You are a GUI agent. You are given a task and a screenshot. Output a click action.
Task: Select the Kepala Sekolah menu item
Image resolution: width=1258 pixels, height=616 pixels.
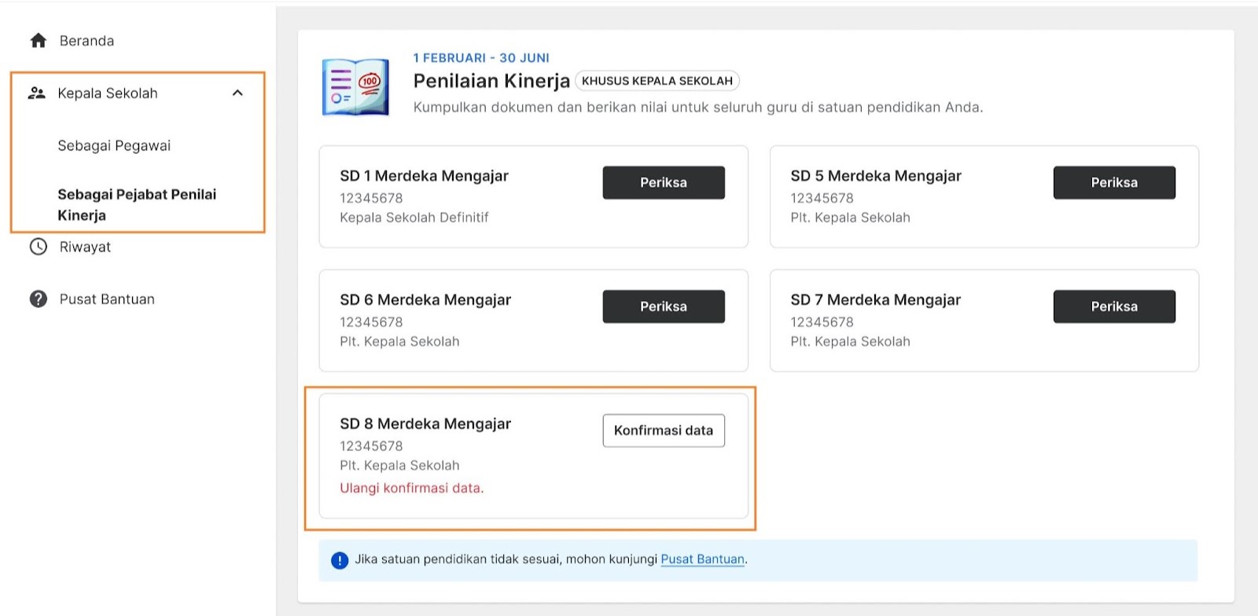click(x=108, y=93)
